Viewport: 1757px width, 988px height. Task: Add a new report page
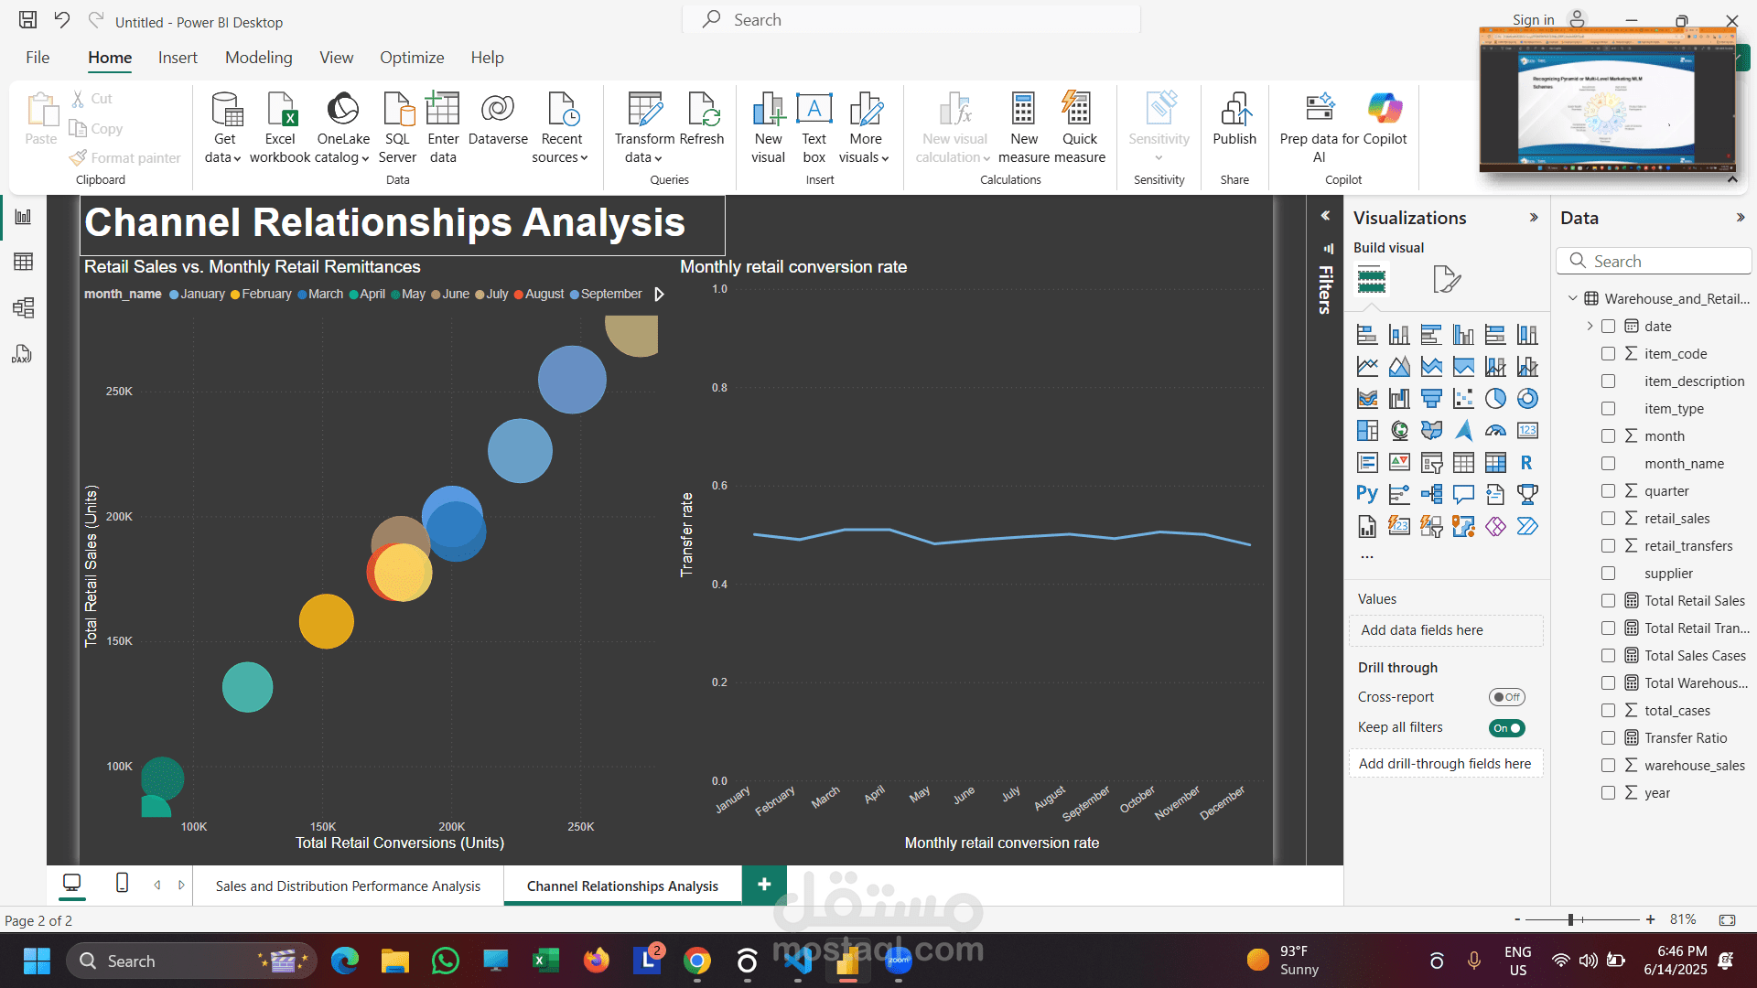click(x=764, y=885)
